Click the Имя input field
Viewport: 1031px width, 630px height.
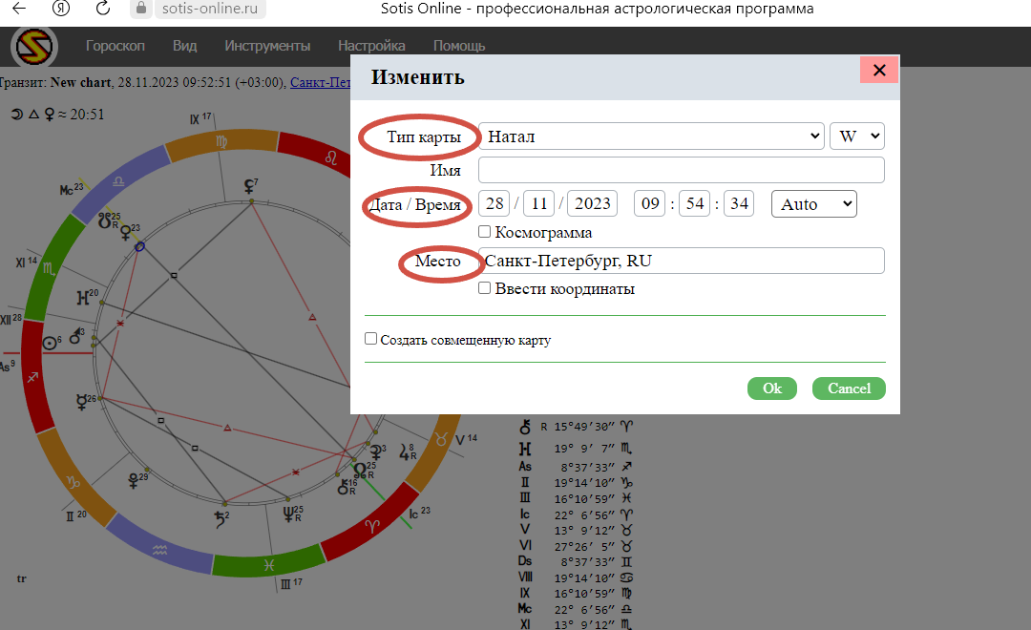click(682, 170)
